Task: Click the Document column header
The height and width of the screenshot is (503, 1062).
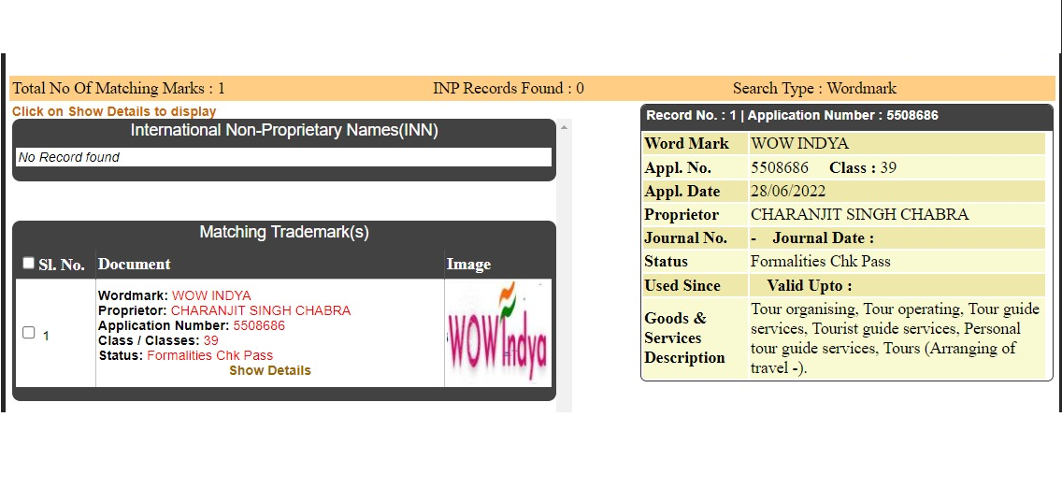Action: click(x=135, y=265)
